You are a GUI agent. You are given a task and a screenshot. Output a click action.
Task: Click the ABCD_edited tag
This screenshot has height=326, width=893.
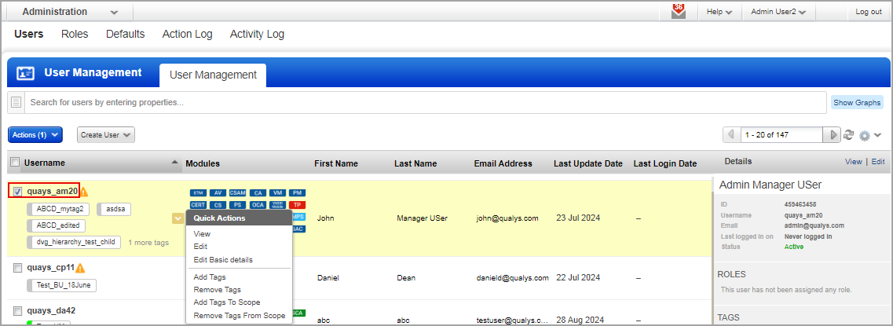pos(57,225)
